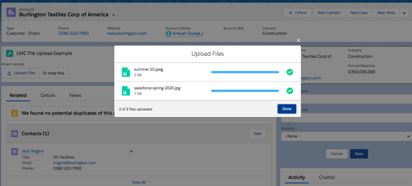Click the Contacts (1) heading
The width and height of the screenshot is (412, 186).
pyautogui.click(x=35, y=134)
